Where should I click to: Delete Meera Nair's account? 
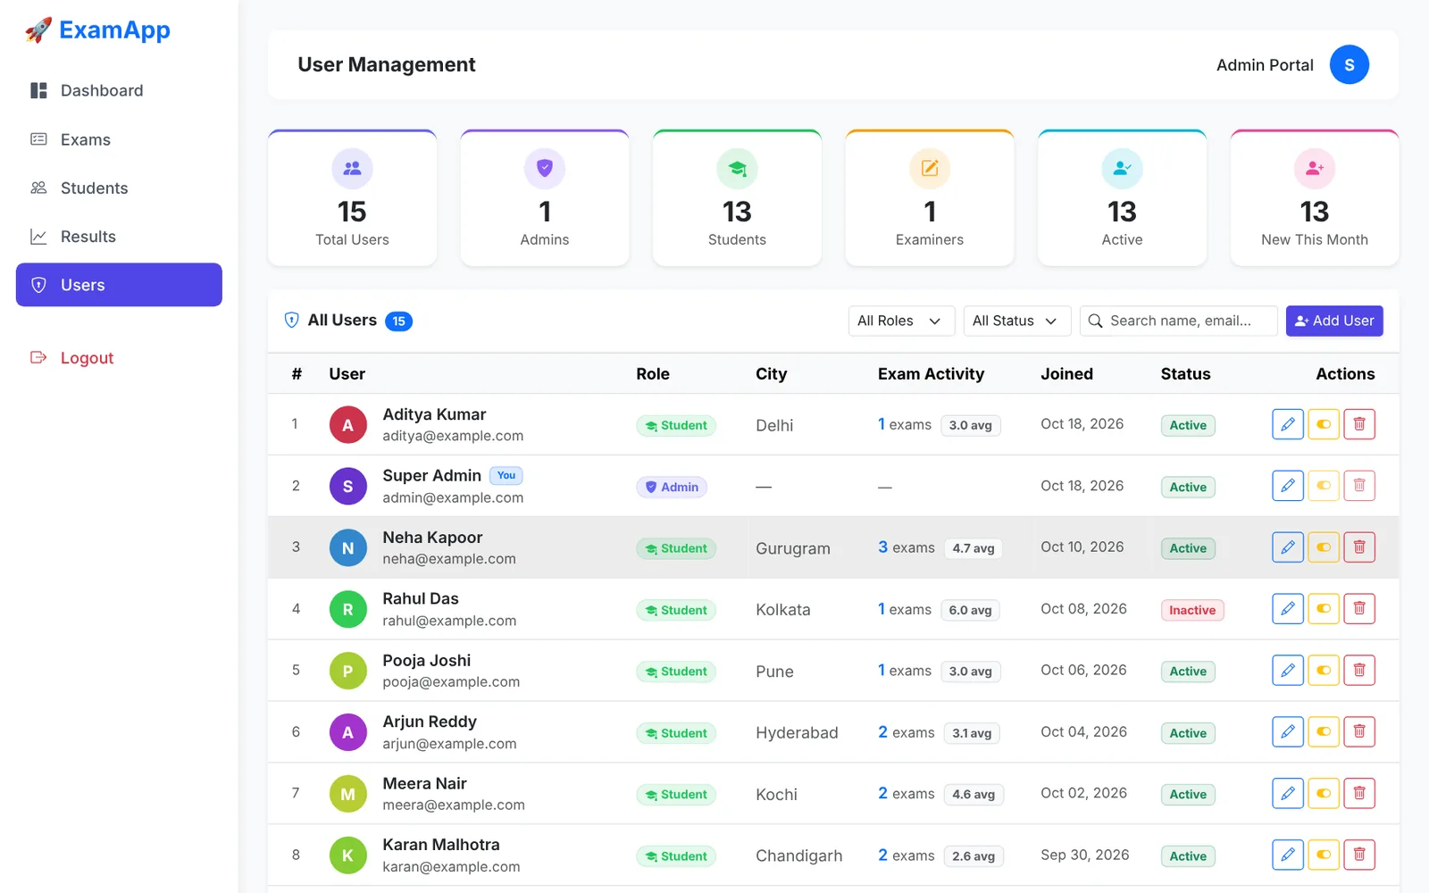[x=1359, y=793]
